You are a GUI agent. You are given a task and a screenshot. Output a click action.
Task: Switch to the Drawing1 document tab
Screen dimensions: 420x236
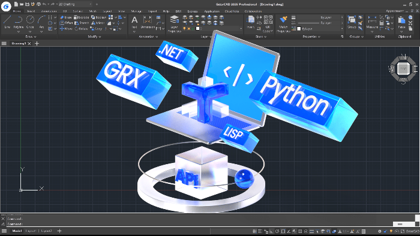point(19,43)
